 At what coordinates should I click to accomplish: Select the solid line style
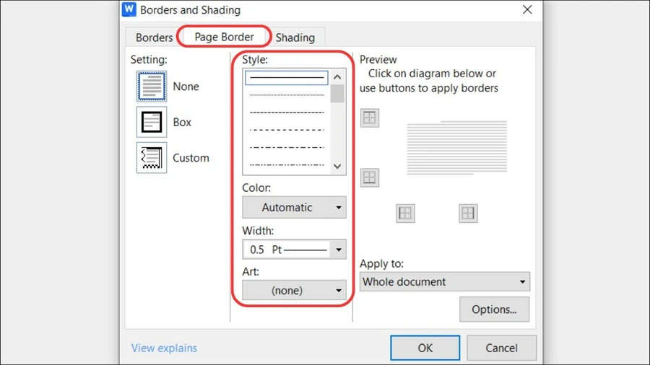(x=287, y=77)
